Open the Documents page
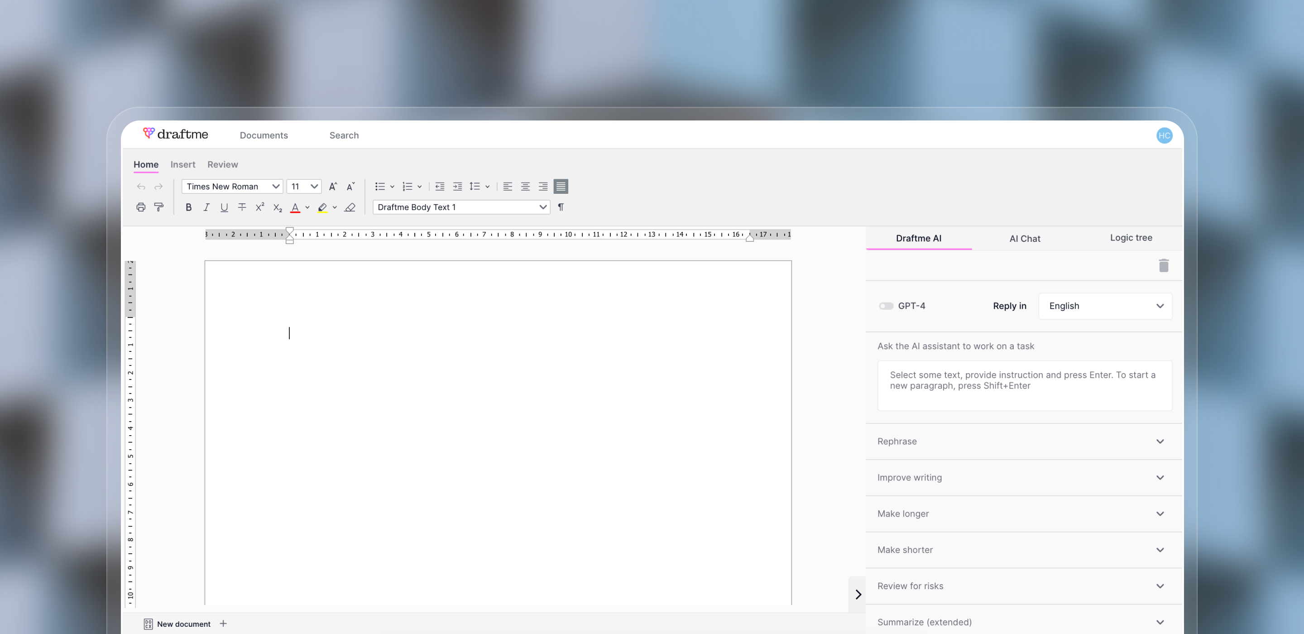 click(x=264, y=135)
